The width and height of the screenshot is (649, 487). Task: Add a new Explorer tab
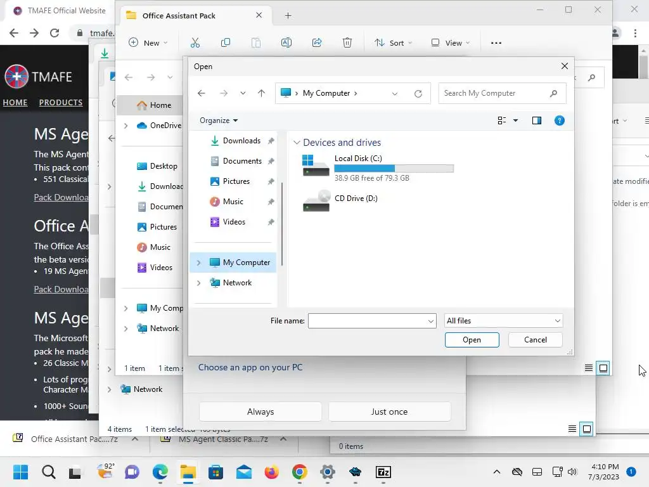[288, 16]
